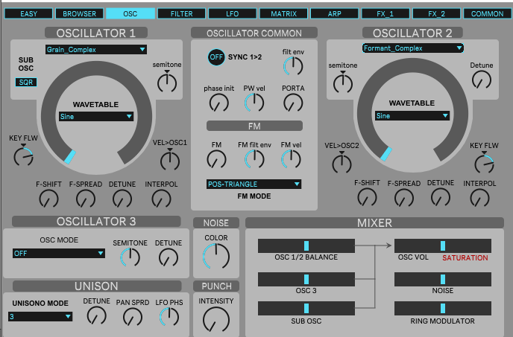Open the OSC MODE dropdown set to OFF
Viewport: 513px width, 337px height.
59,253
